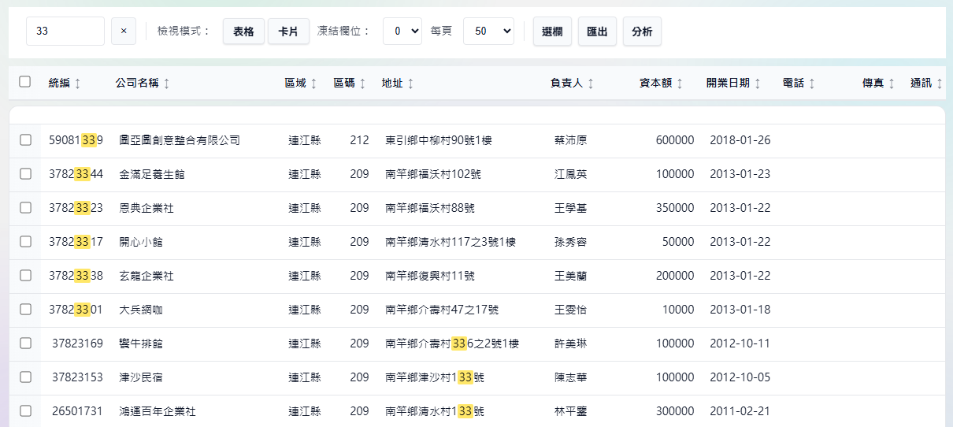Viewport: 953px width, 427px height.
Task: Switch to 卡片 view mode
Action: coord(288,32)
